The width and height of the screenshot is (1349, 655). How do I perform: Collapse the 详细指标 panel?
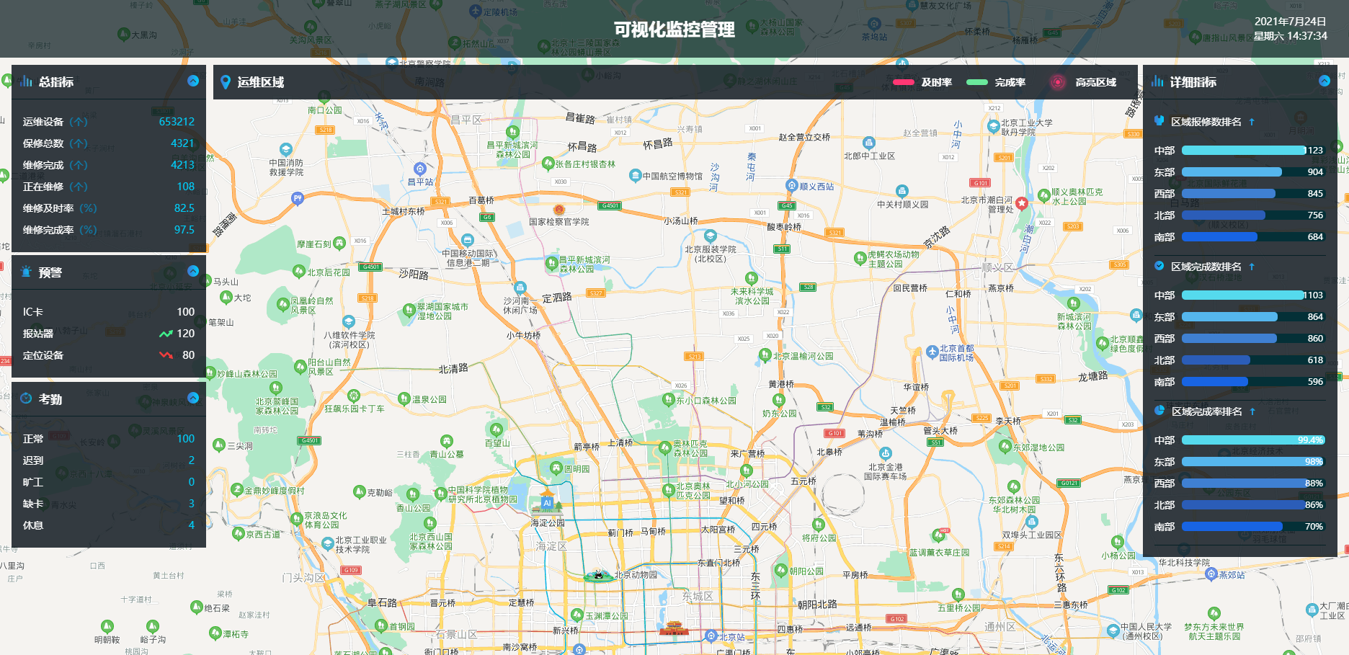tap(1324, 81)
